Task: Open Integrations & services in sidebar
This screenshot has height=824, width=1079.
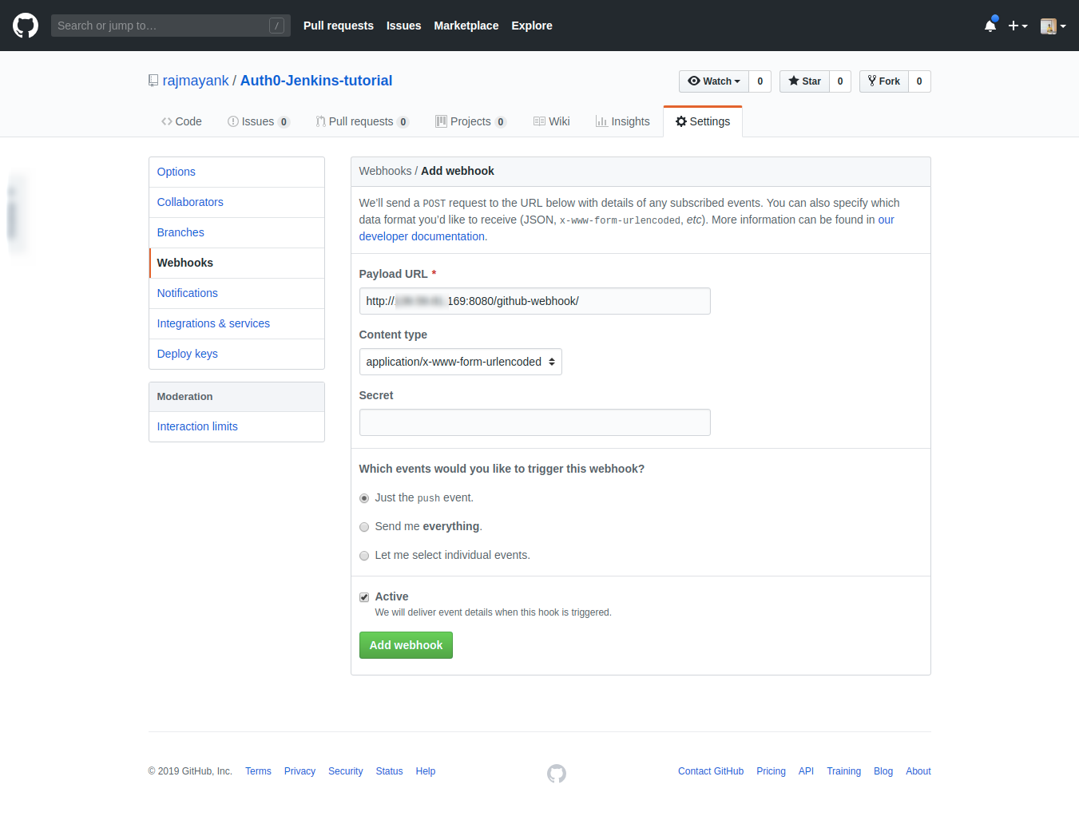Action: 236,323
